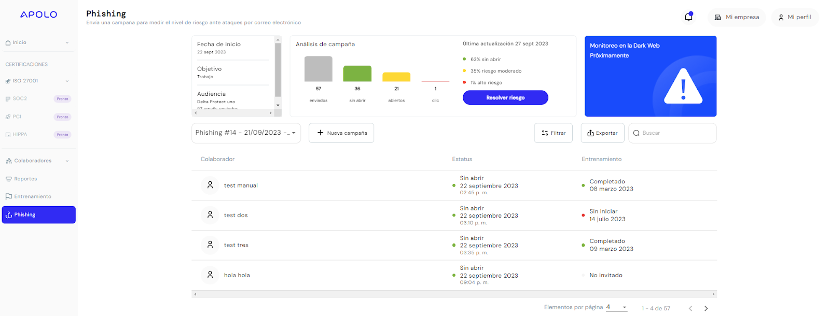
Task: Open the Elementos por página dropdown
Action: [x=616, y=307]
